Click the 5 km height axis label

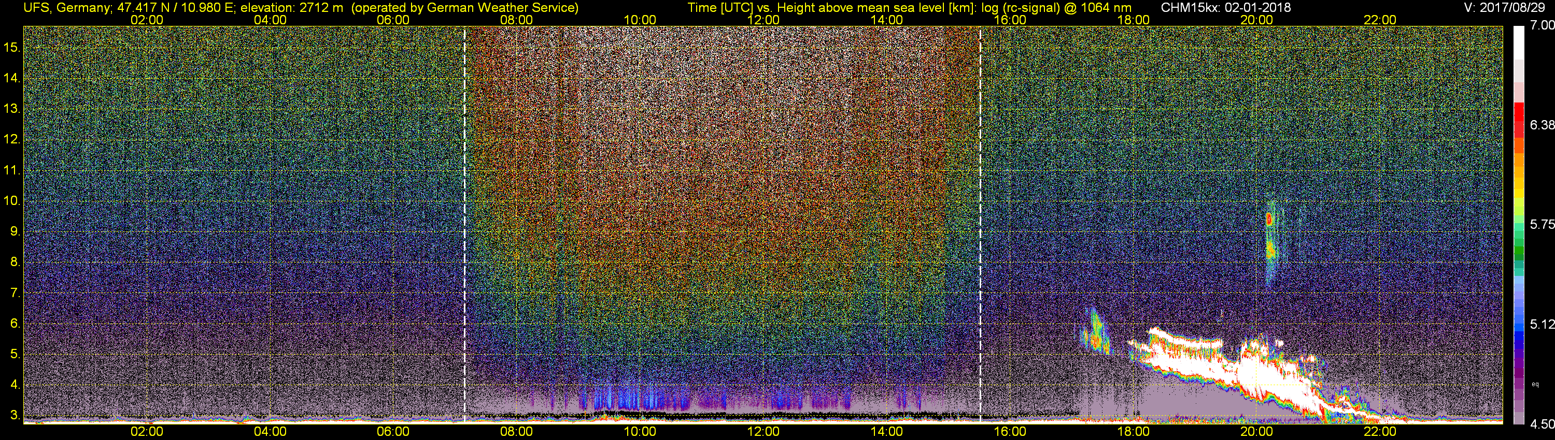coord(15,355)
